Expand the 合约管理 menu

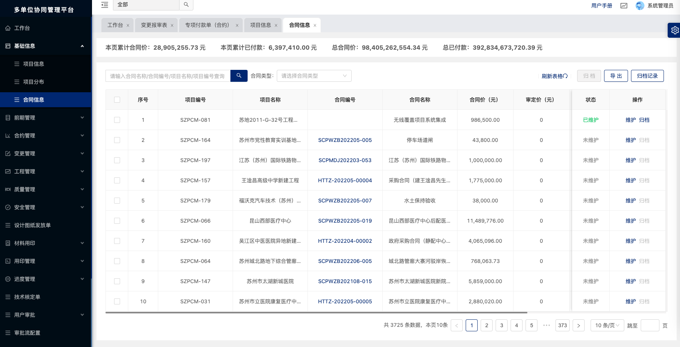coord(82,136)
